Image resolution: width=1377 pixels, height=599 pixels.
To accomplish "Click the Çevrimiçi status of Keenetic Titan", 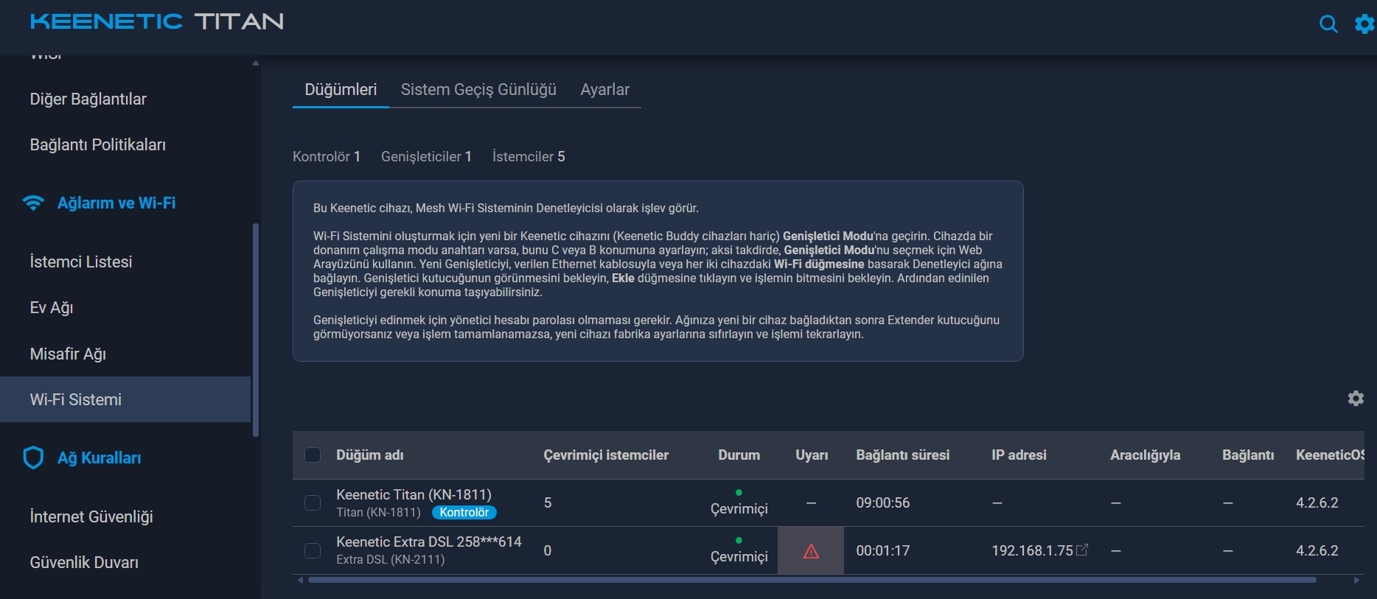I will (739, 508).
